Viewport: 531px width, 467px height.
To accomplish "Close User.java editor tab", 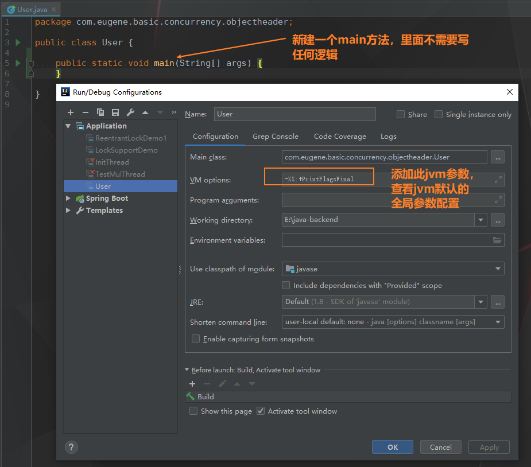I will pos(53,10).
